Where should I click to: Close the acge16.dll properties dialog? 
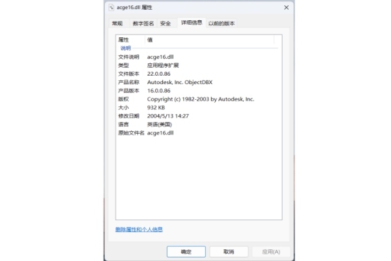click(286, 7)
